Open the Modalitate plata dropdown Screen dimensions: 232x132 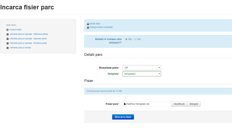pos(142,68)
